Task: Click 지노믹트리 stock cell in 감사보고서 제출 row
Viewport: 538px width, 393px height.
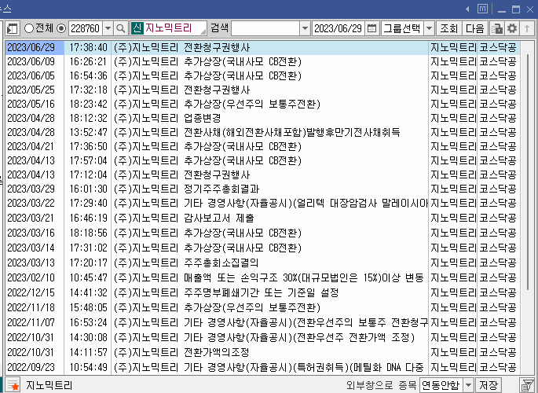Action: point(453,218)
